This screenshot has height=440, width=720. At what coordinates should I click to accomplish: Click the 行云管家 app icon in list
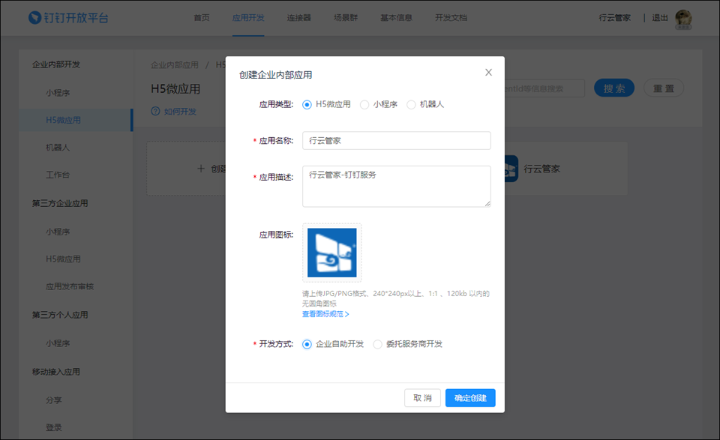[x=511, y=169]
